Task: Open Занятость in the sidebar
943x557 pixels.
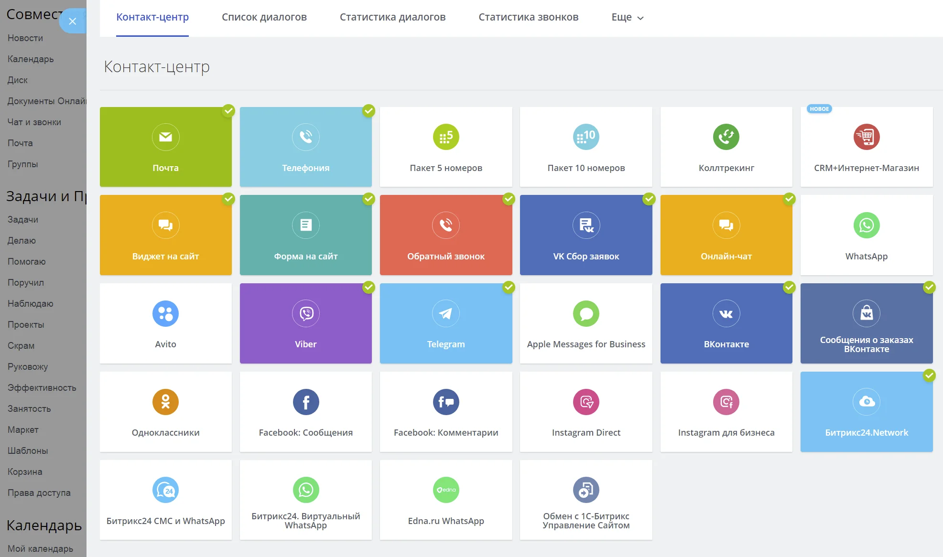Action: 29,409
